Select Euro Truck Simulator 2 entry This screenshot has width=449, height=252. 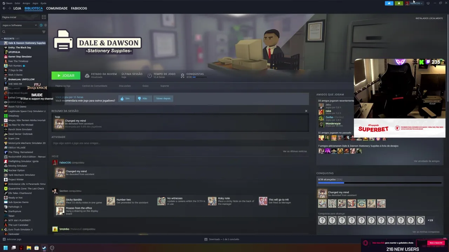20,229
